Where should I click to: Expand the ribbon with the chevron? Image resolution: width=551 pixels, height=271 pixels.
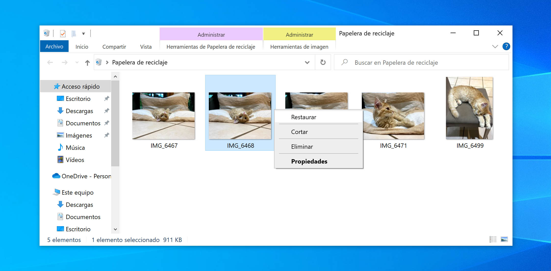point(495,46)
